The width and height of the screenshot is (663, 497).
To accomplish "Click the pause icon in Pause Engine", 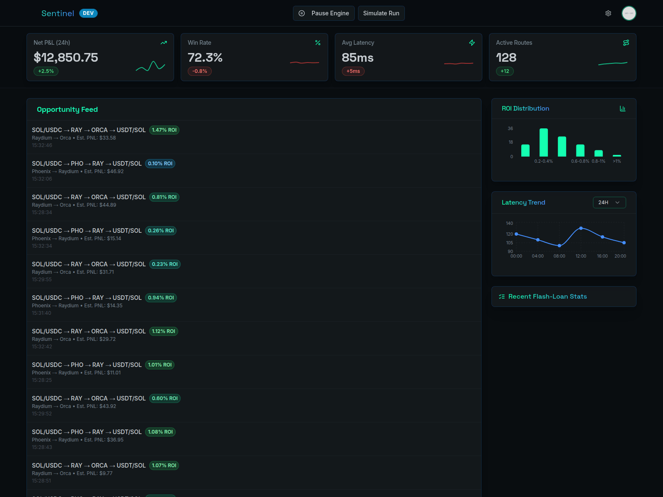I will pos(301,13).
